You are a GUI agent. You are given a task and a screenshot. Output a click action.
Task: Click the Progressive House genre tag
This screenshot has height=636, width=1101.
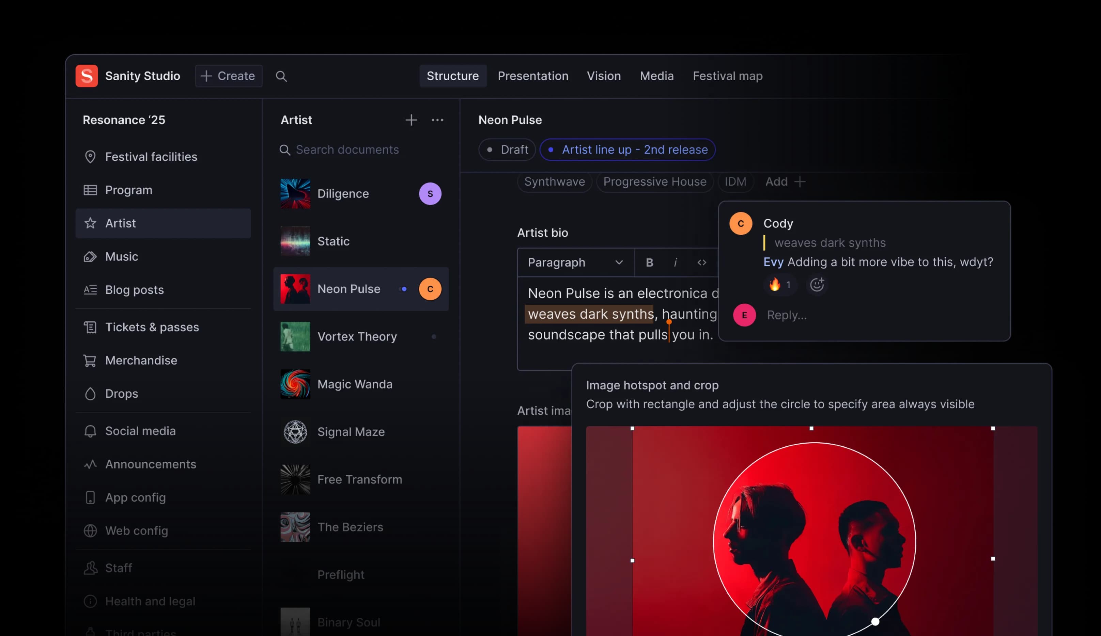tap(654, 182)
